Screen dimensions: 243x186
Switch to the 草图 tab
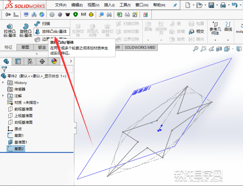(25, 47)
